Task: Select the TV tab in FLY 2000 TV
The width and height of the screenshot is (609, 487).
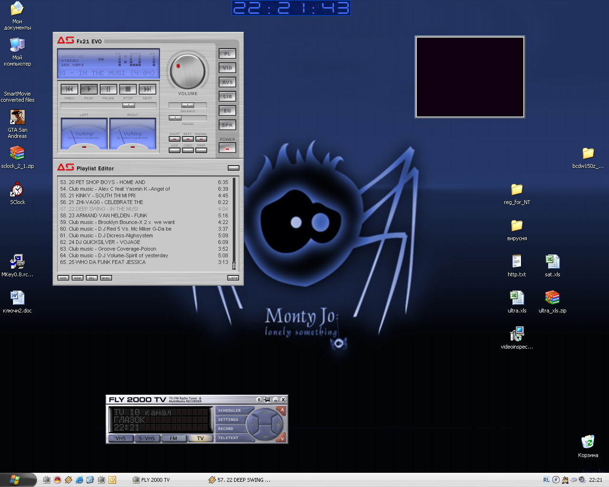Action: (200, 438)
